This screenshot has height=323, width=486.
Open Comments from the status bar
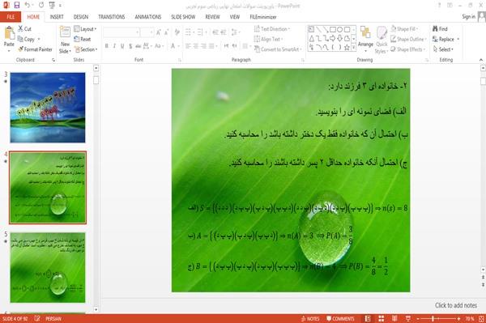(340, 319)
